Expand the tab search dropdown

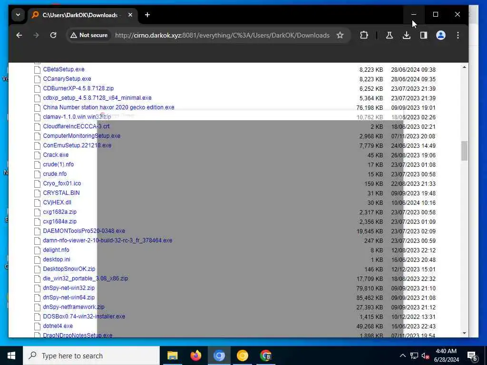(18, 15)
